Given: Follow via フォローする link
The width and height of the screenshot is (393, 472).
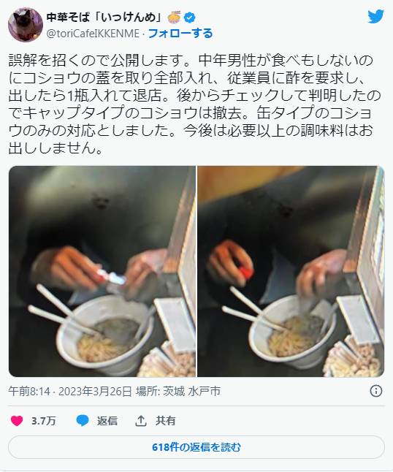Looking at the screenshot, I should (x=180, y=33).
